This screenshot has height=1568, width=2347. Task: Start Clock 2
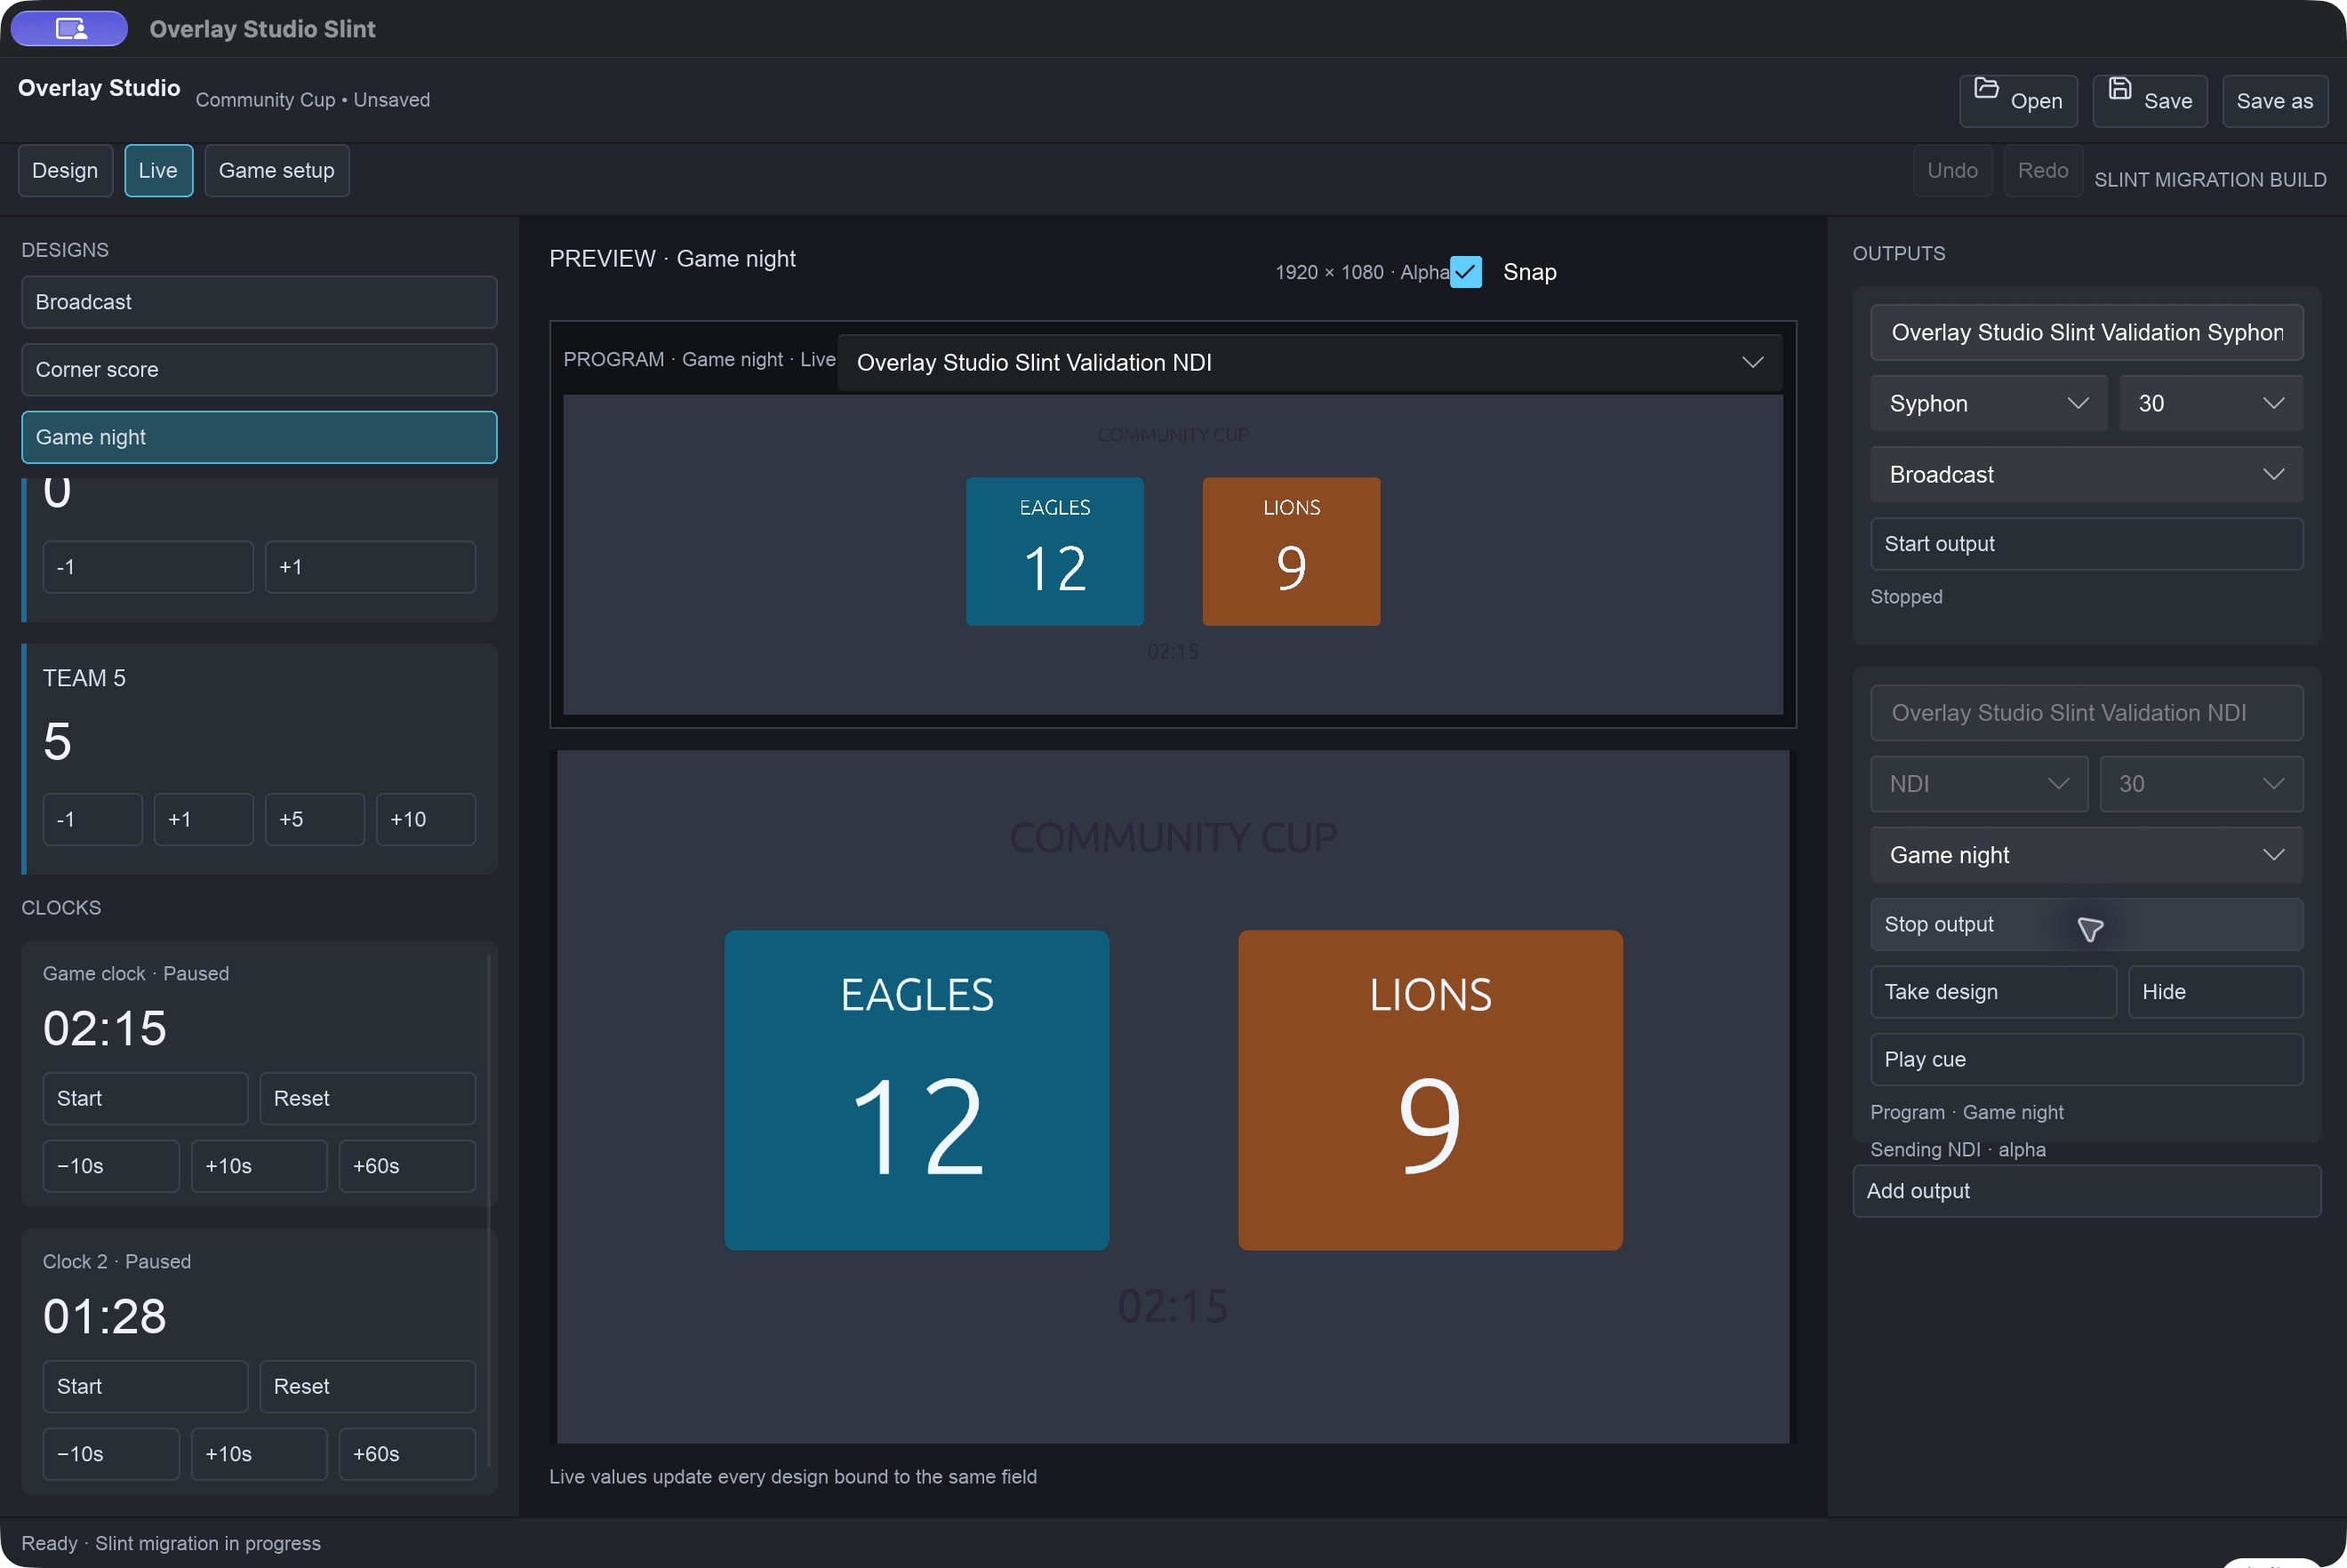click(145, 1386)
